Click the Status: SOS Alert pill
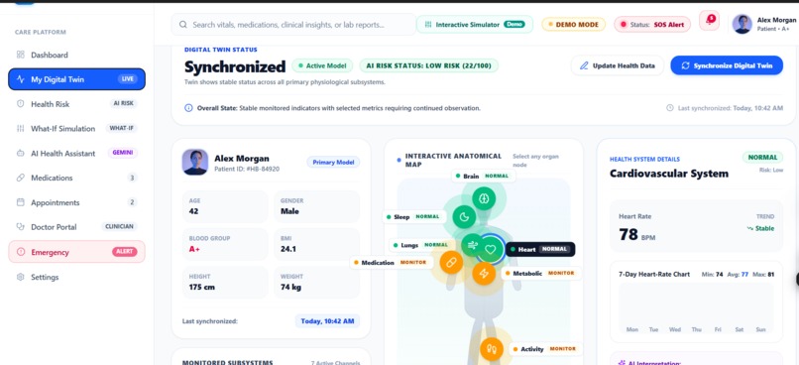Screen dimensions: 799x365 click(652, 25)
